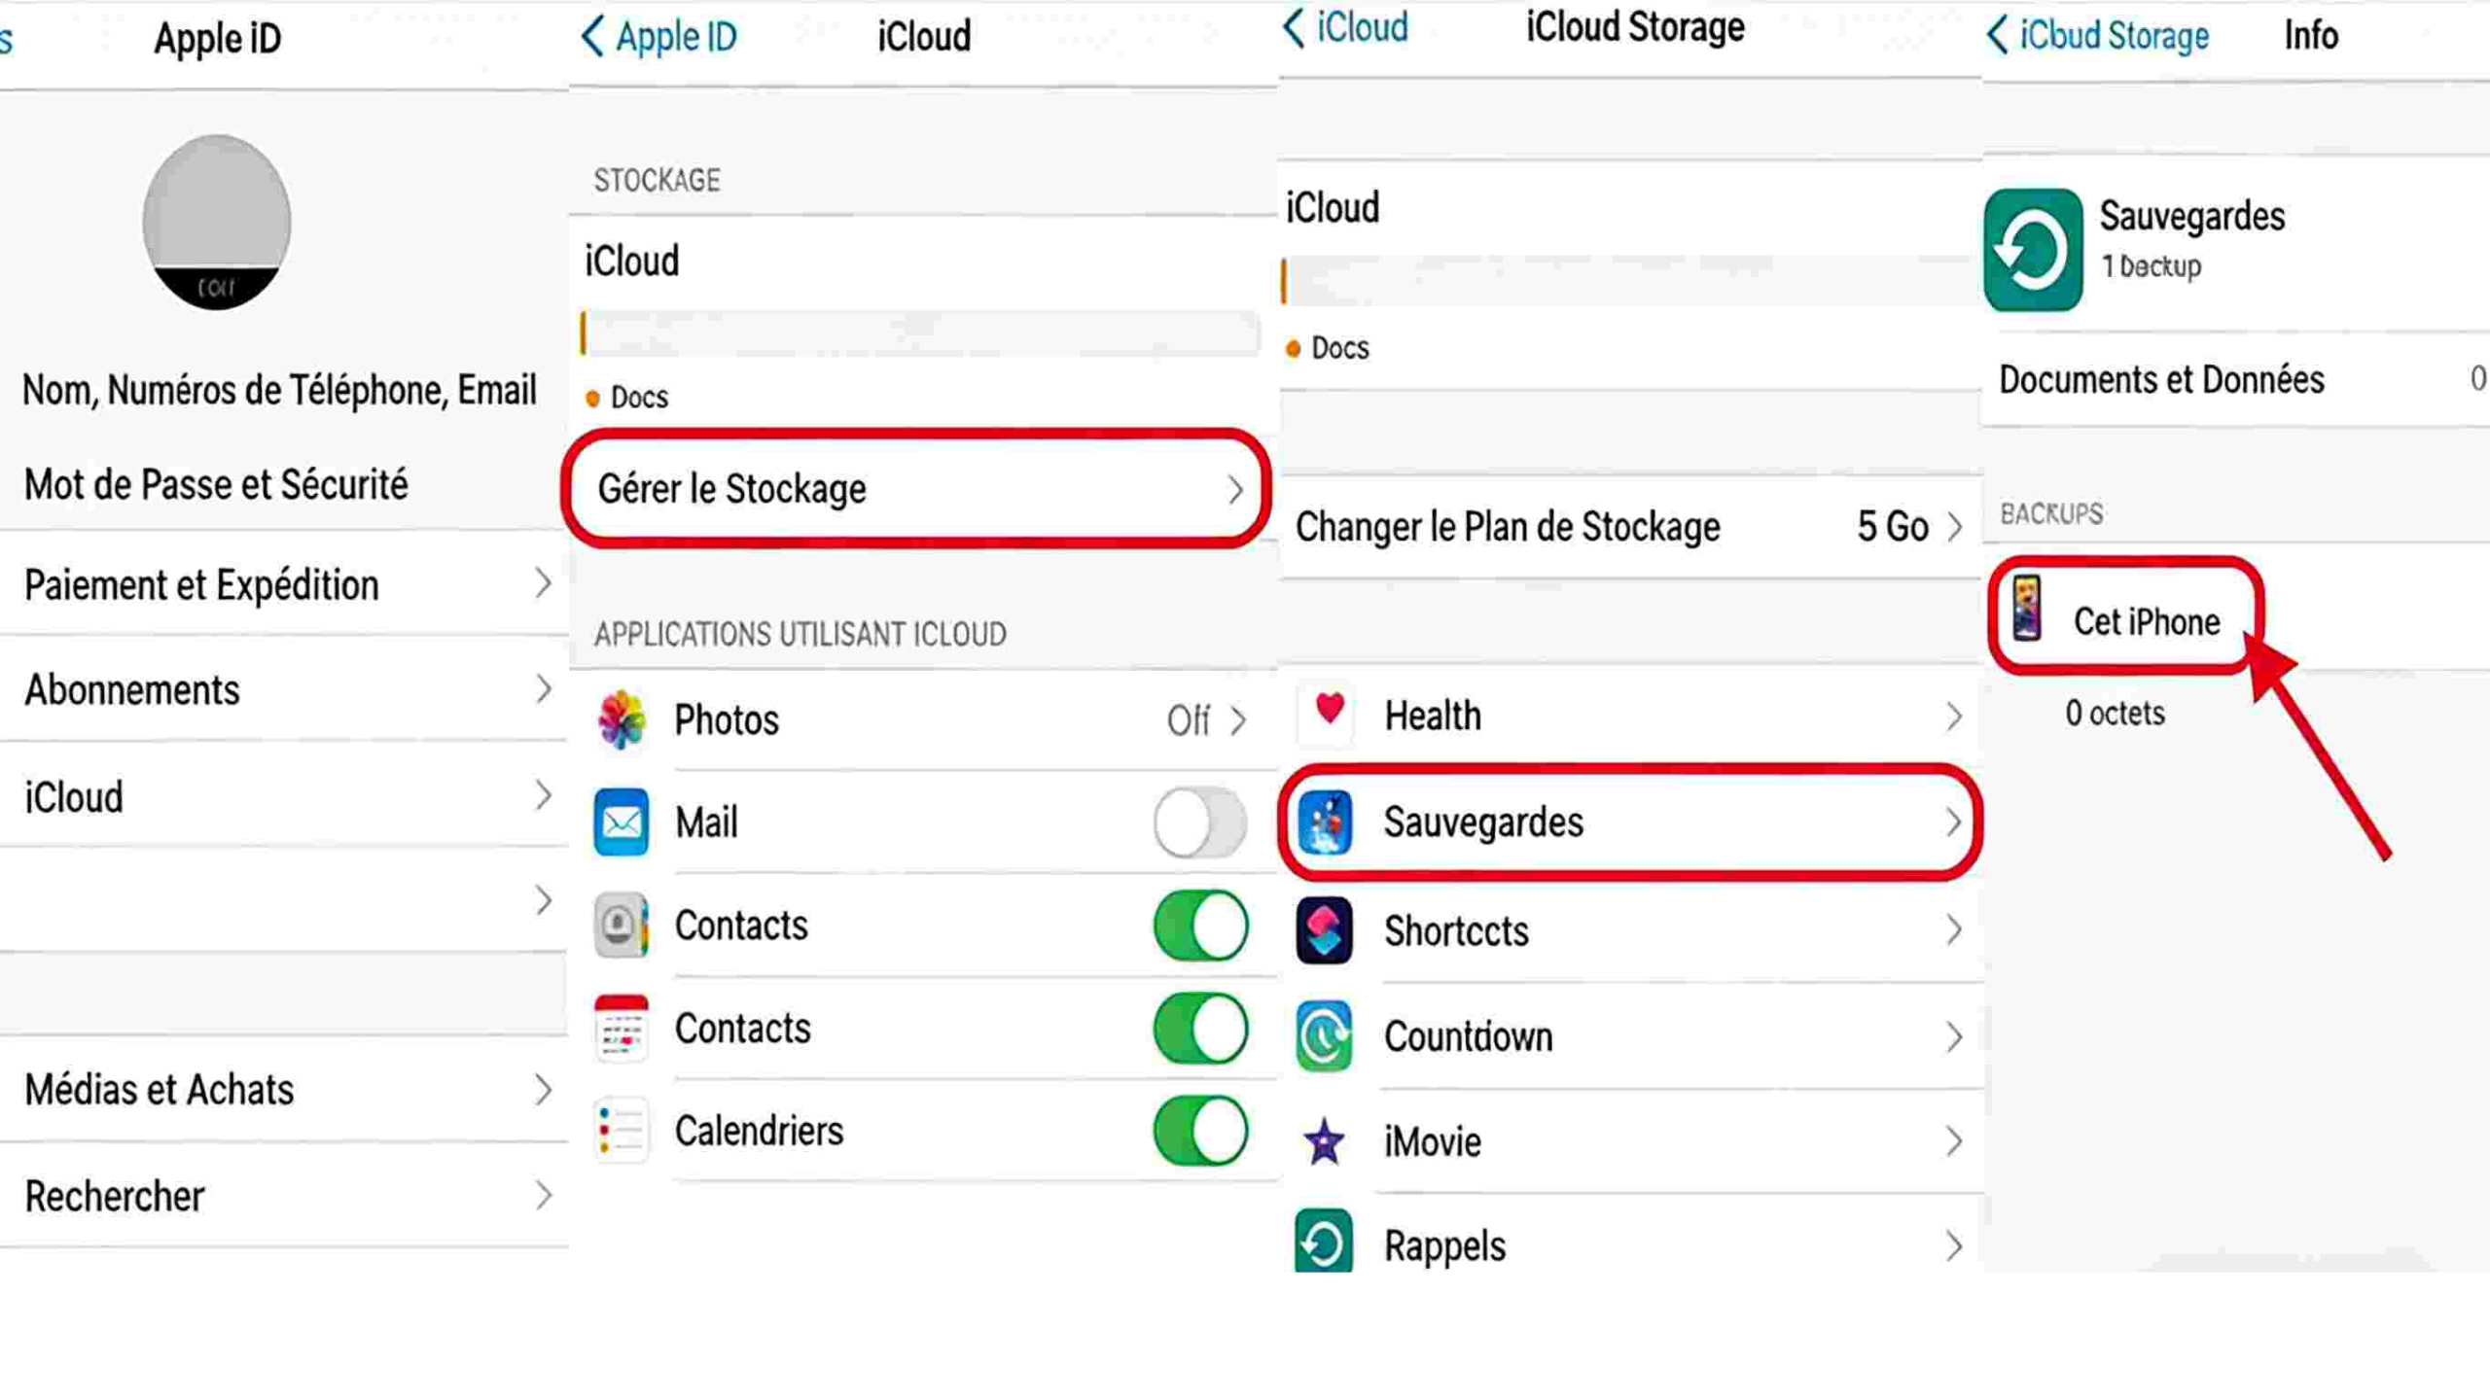Viewport: 2490px width, 1399px height.
Task: Expand the Abonnements row chevron
Action: coord(543,689)
